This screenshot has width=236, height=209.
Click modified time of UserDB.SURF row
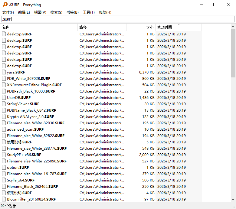point(172,98)
